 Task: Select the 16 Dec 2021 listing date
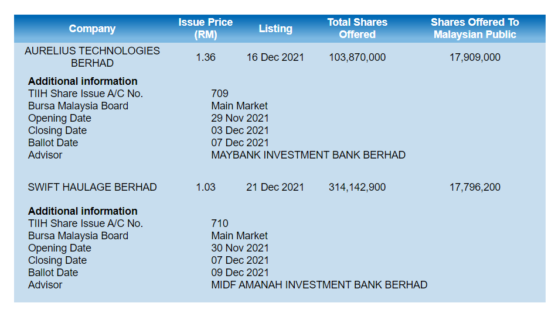pos(275,57)
